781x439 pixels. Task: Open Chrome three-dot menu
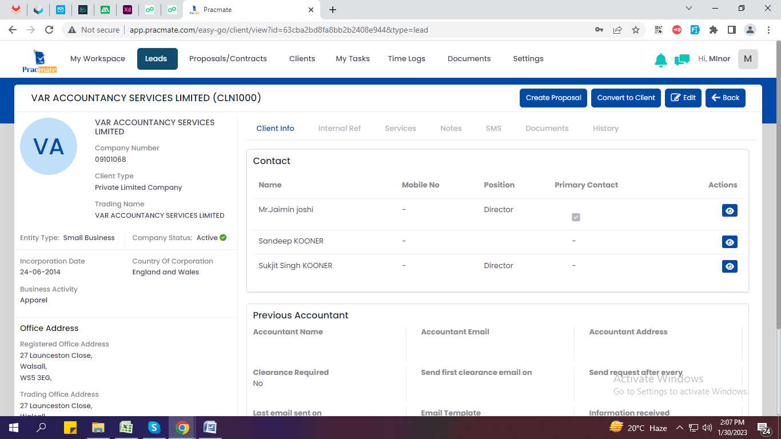click(x=768, y=30)
